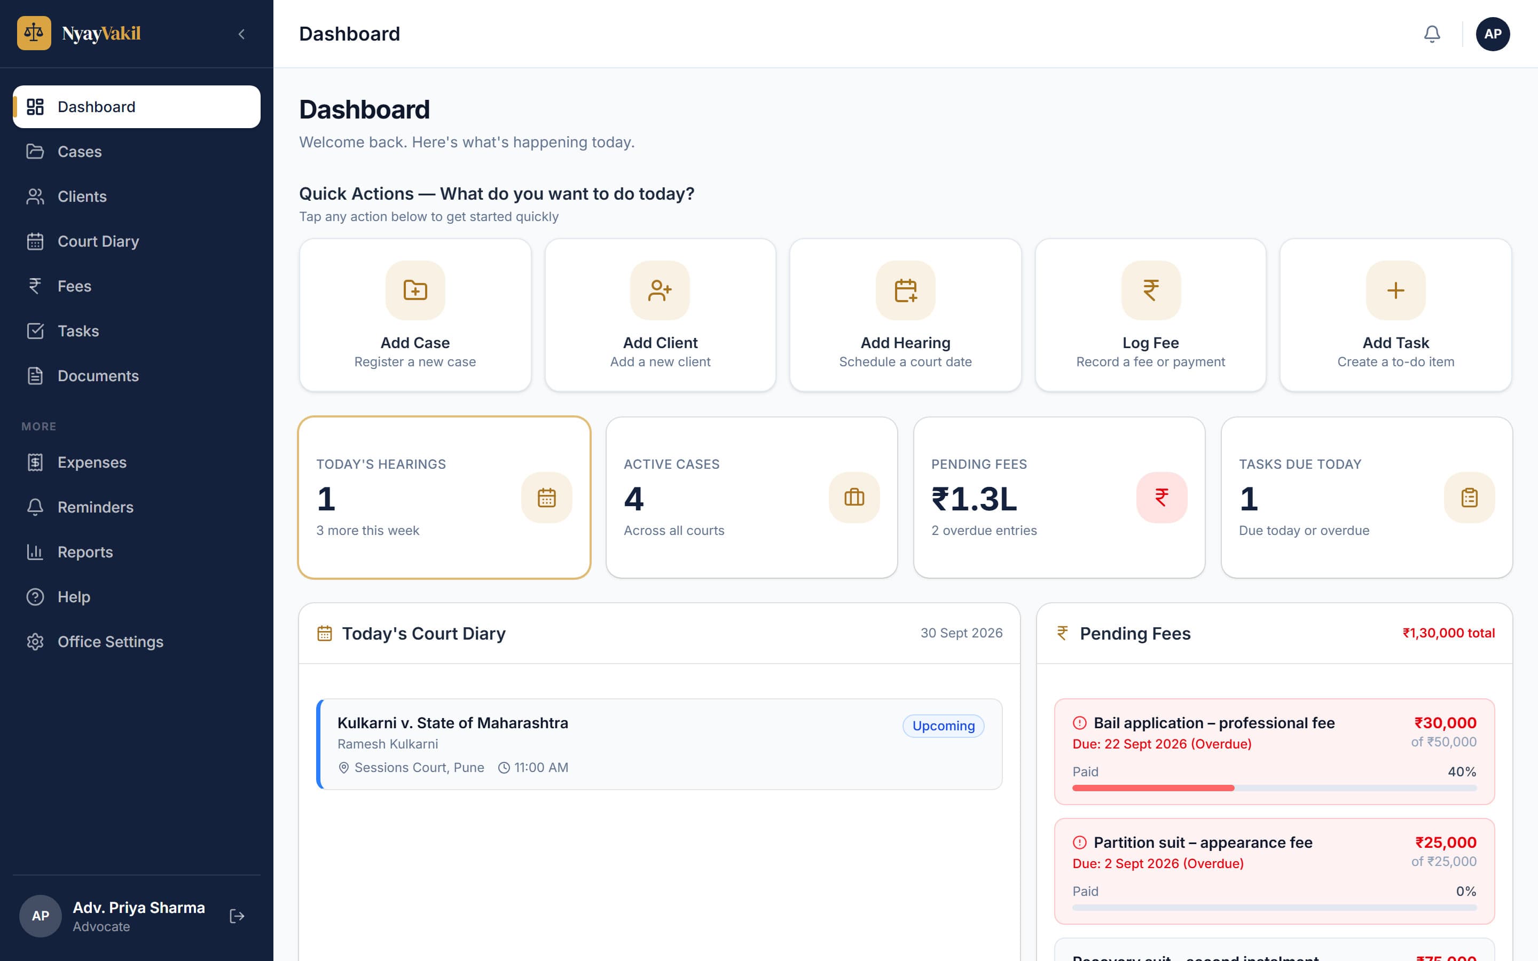The image size is (1538, 961).
Task: Click the Add Hearing quick action
Action: [906, 315]
